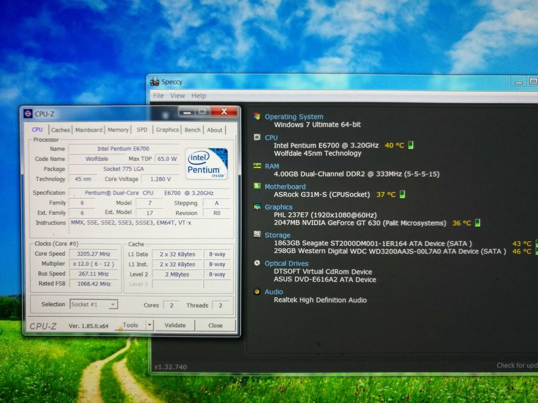Click the Storage hard drive icon in Speccy
The image size is (538, 403).
(x=257, y=234)
